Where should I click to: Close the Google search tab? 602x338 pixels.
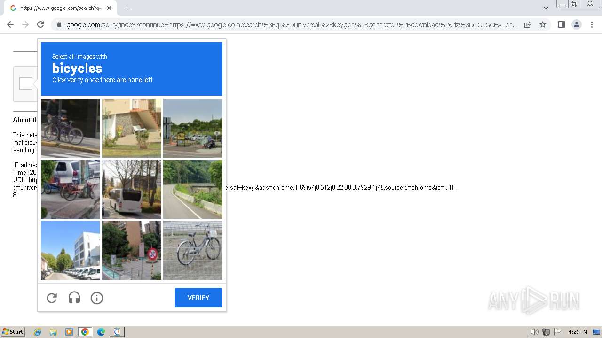point(109,8)
